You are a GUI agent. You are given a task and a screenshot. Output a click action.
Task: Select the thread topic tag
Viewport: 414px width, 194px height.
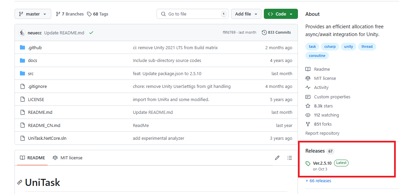[367, 46]
